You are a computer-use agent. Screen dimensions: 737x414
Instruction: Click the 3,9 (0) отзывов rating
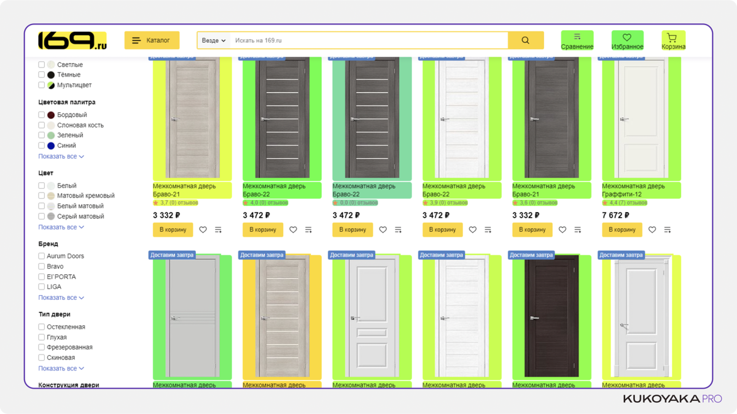pyautogui.click(x=445, y=202)
